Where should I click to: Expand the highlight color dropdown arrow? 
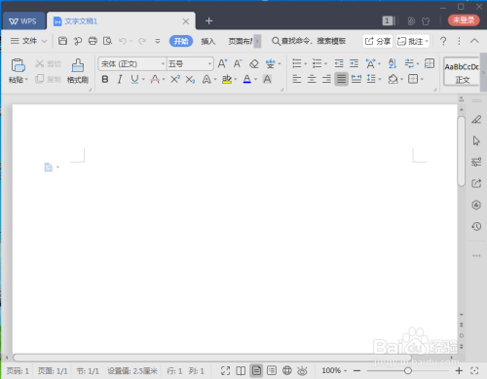click(236, 79)
